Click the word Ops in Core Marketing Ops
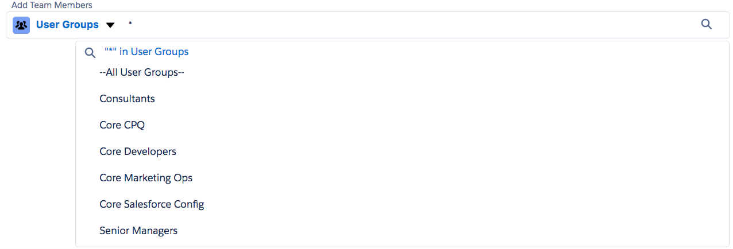 click(x=183, y=178)
